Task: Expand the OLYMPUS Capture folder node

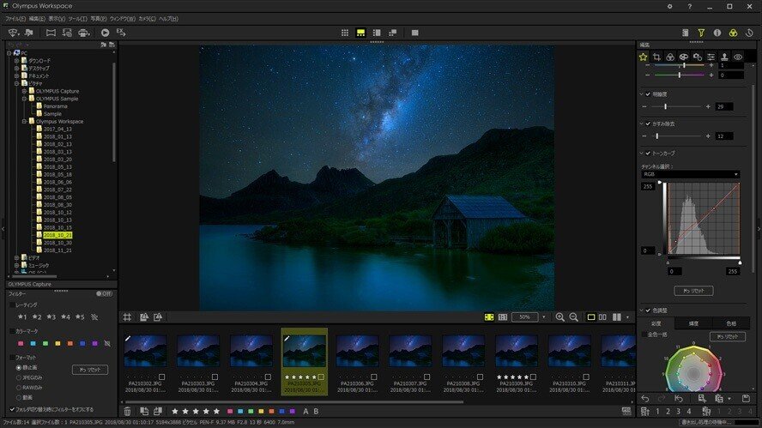Action: (24, 91)
